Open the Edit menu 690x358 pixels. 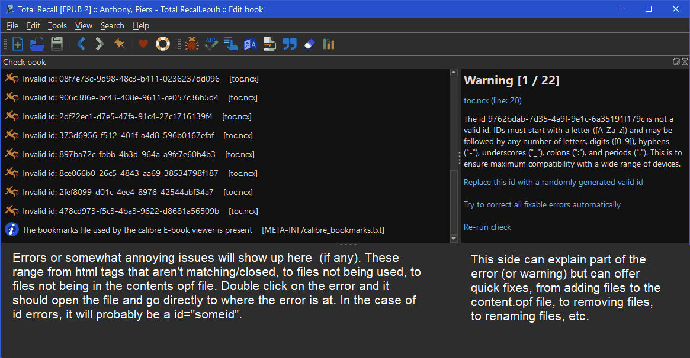click(x=33, y=26)
